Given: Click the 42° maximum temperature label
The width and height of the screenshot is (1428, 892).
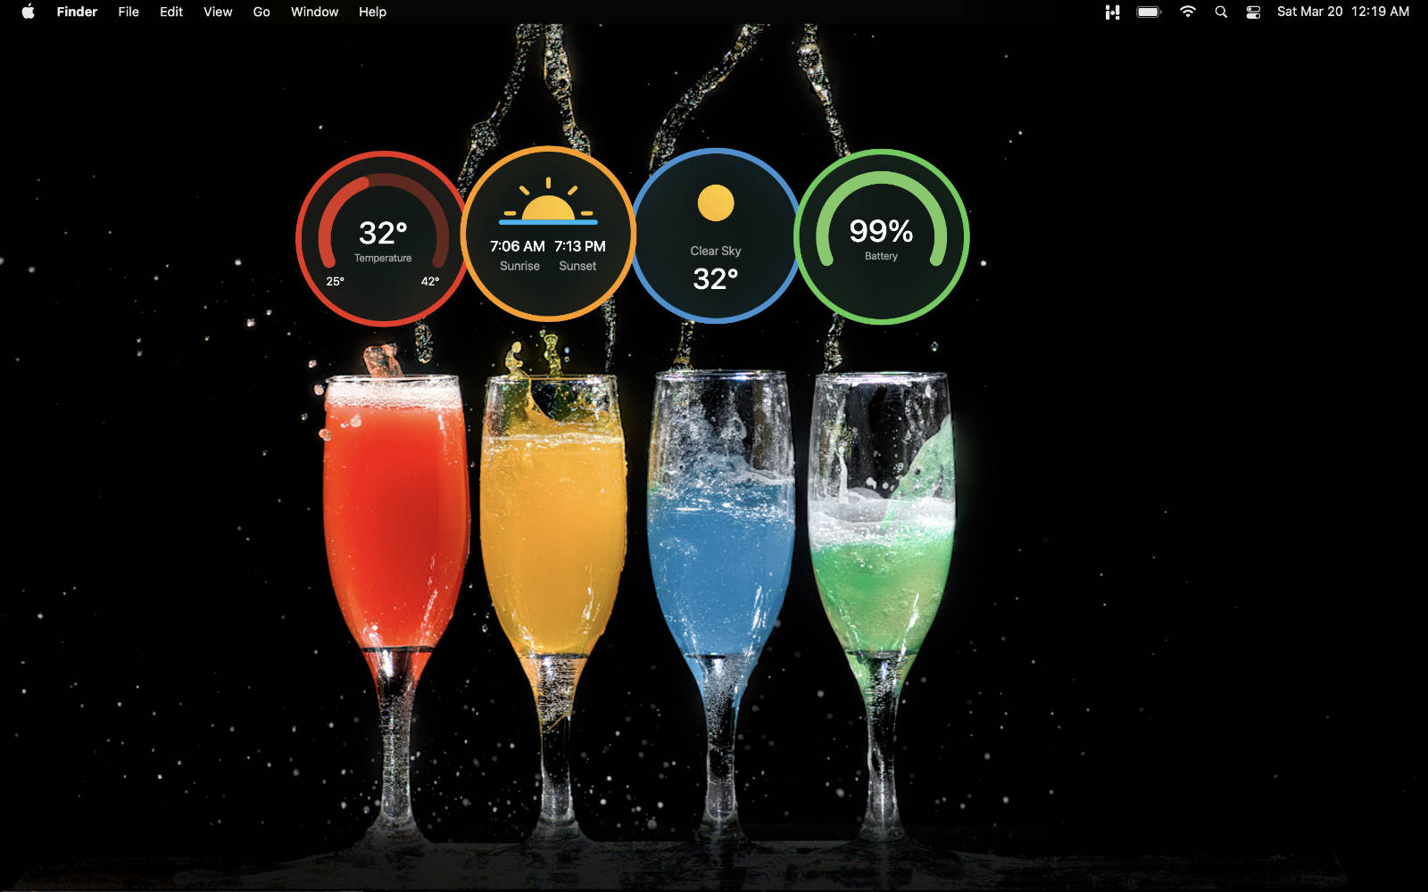Looking at the screenshot, I should [430, 281].
